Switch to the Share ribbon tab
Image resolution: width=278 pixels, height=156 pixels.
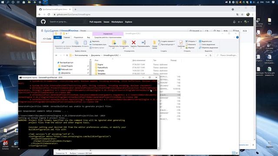tap(78, 37)
